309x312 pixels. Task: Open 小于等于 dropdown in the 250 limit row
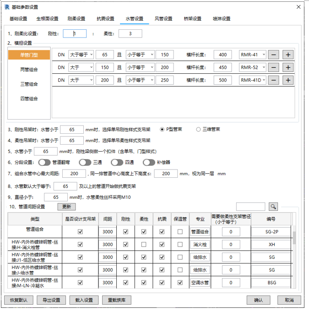pos(140,80)
